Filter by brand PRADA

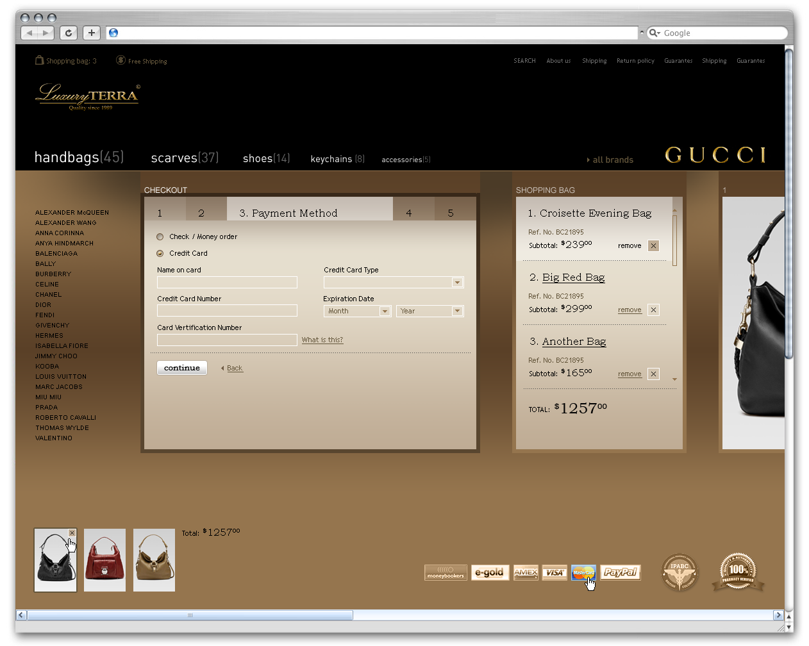pos(46,408)
